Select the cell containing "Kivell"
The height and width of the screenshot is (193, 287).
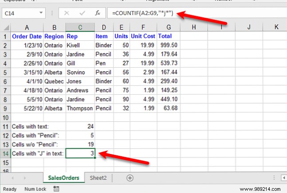(x=80, y=45)
